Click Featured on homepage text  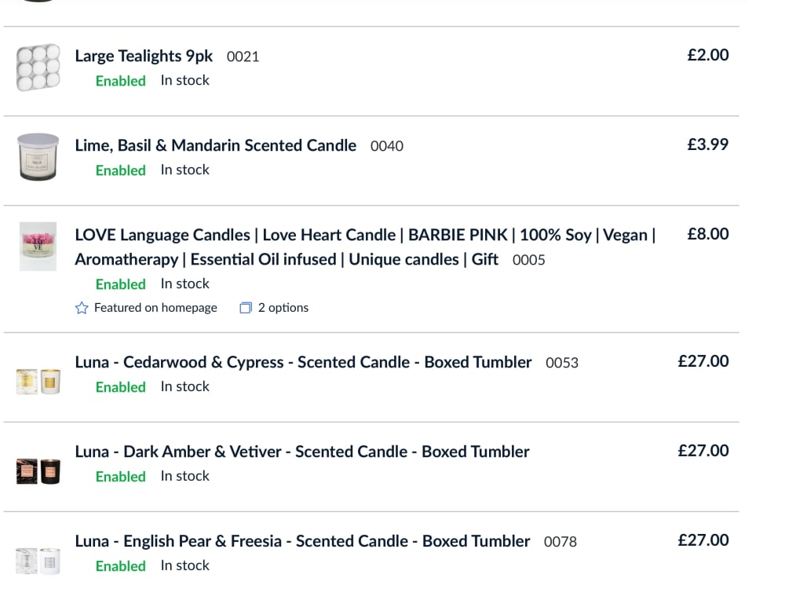coord(155,308)
